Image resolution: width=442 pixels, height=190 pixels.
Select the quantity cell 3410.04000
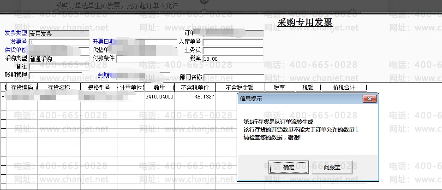[159, 97]
